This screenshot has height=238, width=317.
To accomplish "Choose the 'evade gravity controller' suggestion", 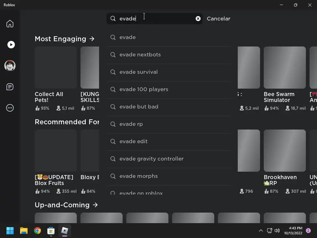I will (x=168, y=159).
